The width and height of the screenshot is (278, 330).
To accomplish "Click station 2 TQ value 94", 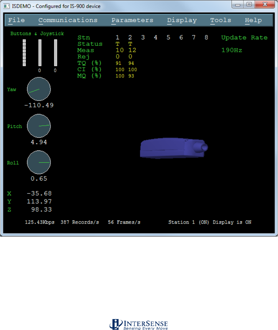I will 131,63.
